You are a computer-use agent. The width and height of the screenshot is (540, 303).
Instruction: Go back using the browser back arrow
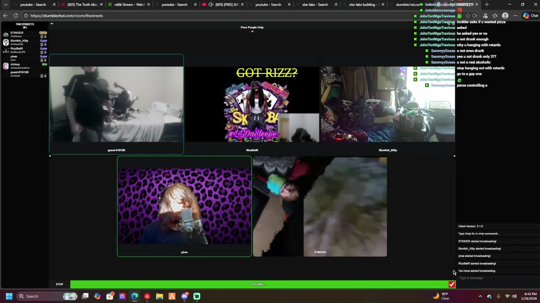(5, 16)
